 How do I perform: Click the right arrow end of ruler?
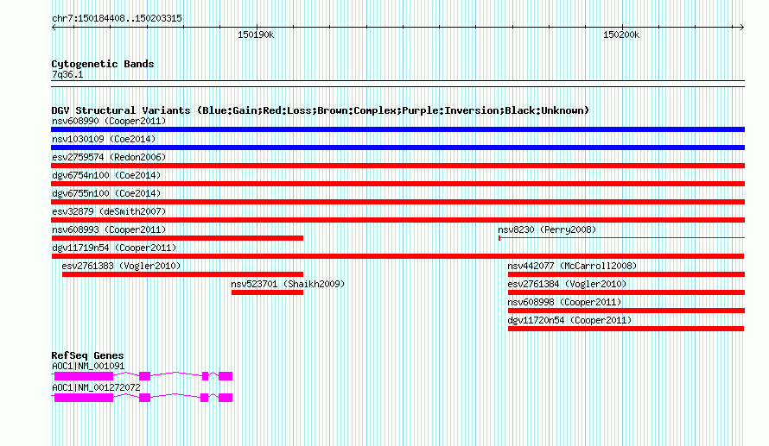(x=742, y=28)
